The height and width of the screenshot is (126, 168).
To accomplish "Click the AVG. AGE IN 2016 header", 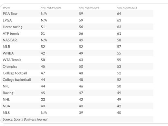I will point(127,8).
